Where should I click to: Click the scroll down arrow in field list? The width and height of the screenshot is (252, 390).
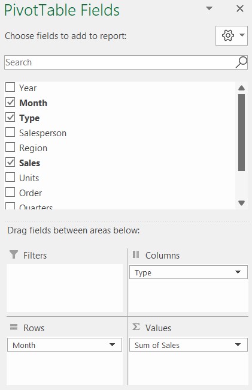242,203
